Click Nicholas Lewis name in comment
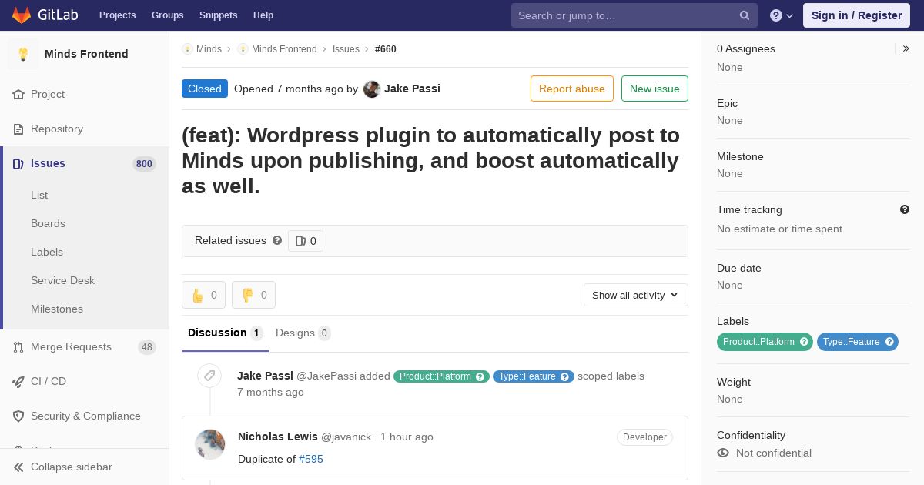 tap(278, 436)
